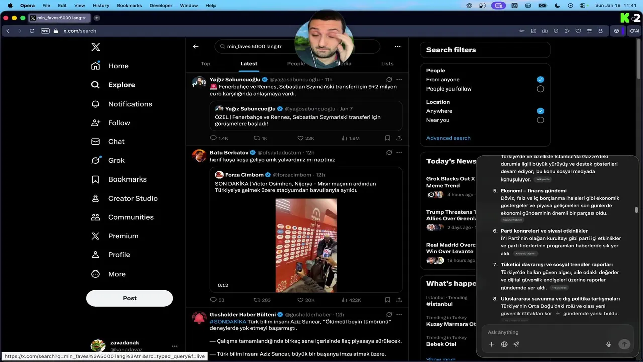Click the heart bookmarks icon in Opera toolbar
The image size is (643, 362).
coord(578,31)
